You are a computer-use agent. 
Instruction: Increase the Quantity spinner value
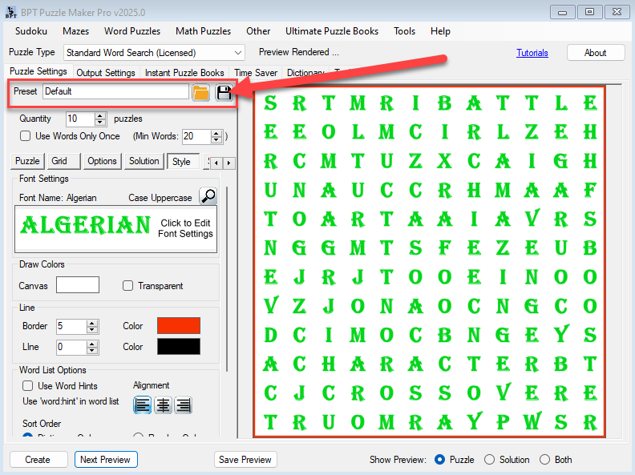tap(100, 115)
